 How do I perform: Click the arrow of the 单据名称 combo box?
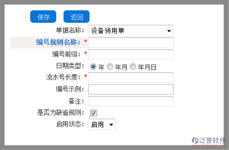coord(169,31)
